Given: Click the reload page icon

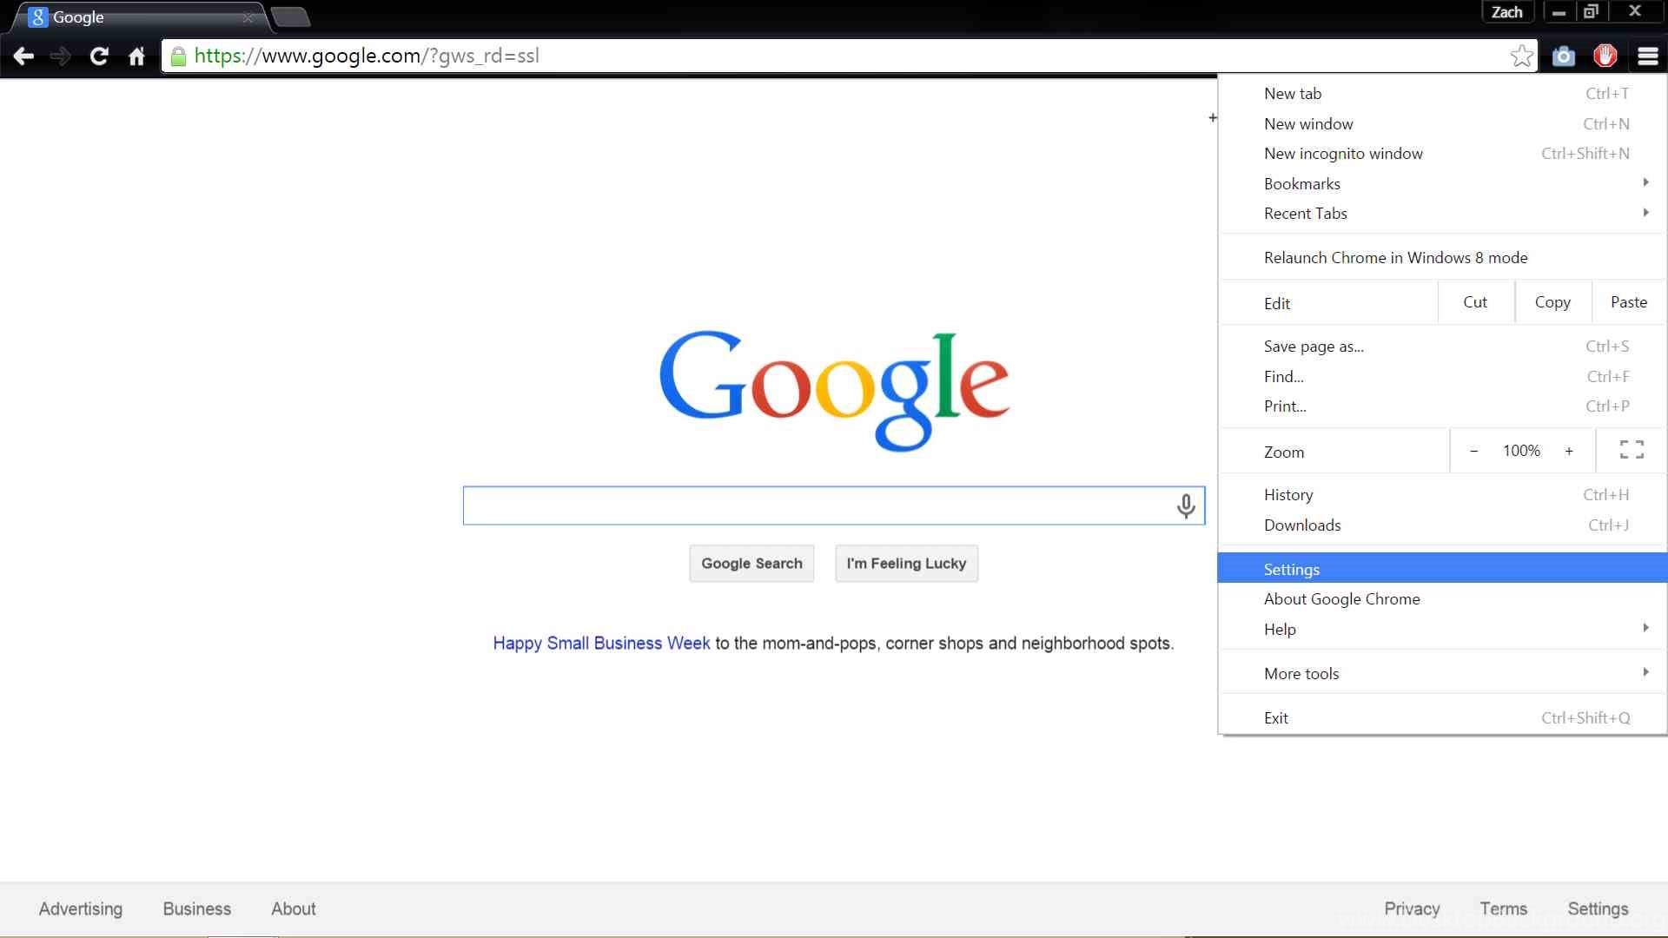Looking at the screenshot, I should (100, 55).
